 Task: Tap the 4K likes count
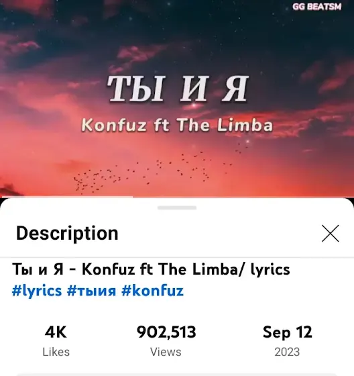tap(56, 332)
